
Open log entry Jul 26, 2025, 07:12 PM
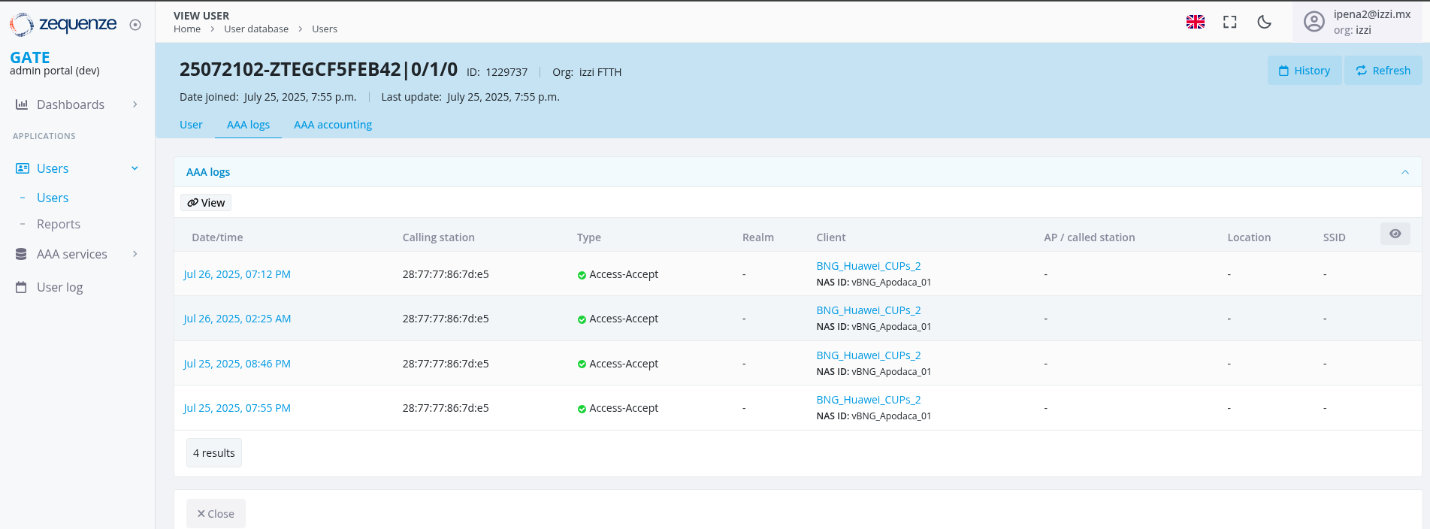[237, 274]
